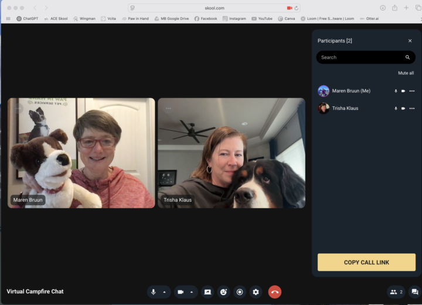Click COPY CALL LINK button
Screen dimensions: 422x305
(x=366, y=262)
